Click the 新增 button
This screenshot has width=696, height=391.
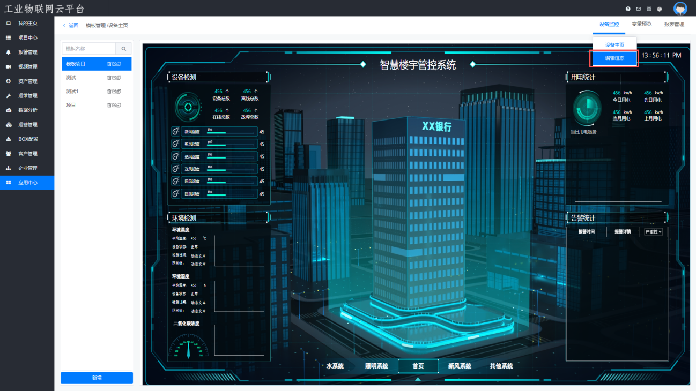(97, 378)
